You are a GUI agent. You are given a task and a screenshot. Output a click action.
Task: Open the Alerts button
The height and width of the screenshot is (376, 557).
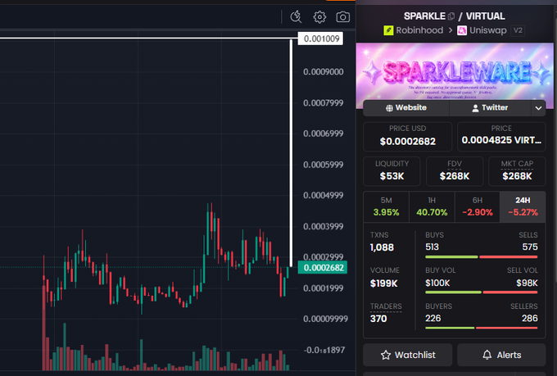tap(501, 355)
